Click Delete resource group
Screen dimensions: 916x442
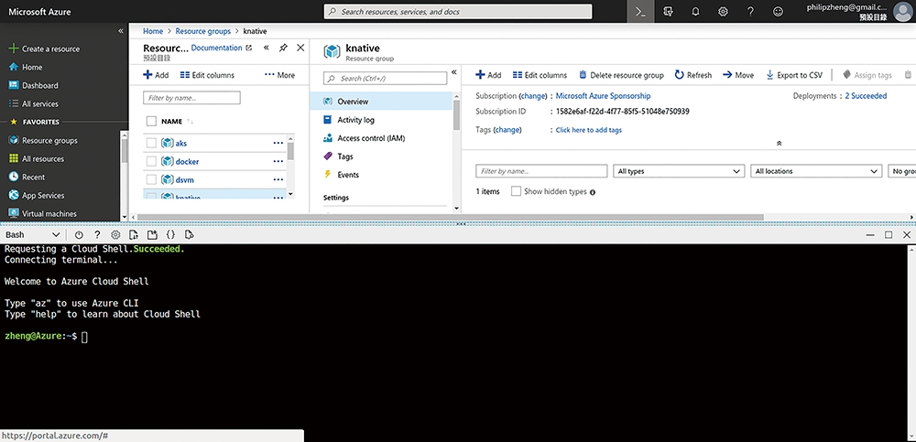(621, 75)
